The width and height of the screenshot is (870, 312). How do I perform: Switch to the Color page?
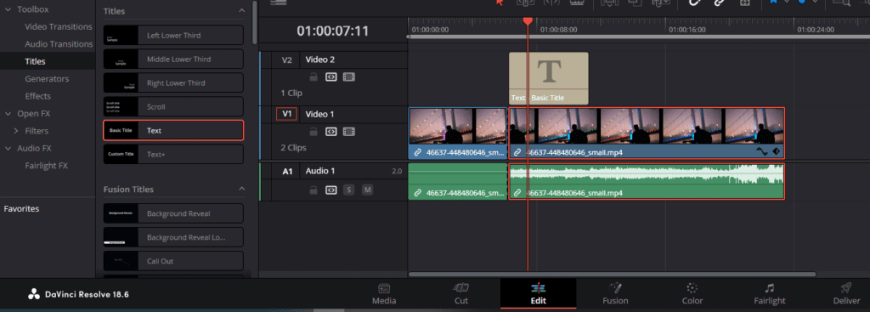(692, 294)
